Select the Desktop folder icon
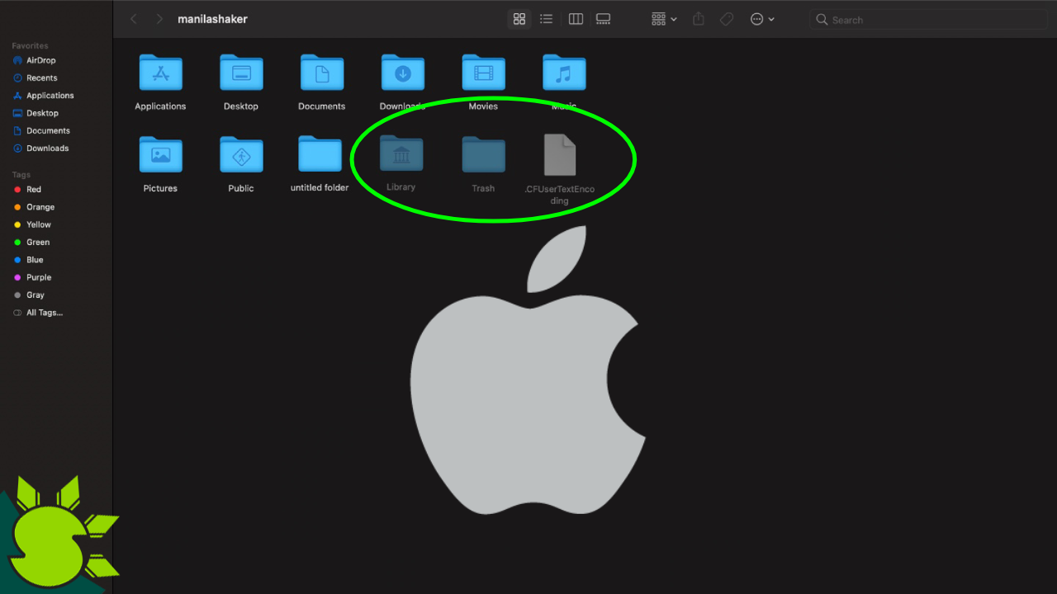 pos(241,73)
